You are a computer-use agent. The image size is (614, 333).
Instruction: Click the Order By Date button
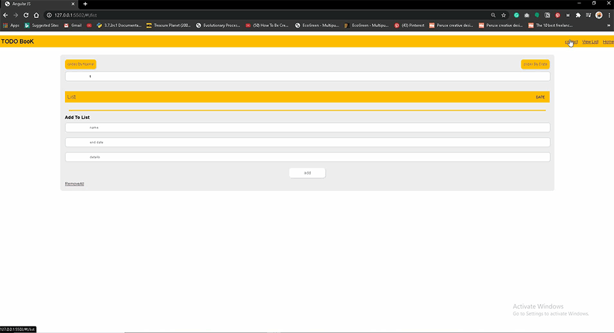click(535, 64)
